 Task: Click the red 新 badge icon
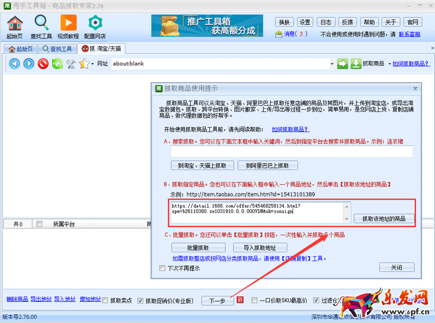[240, 300]
